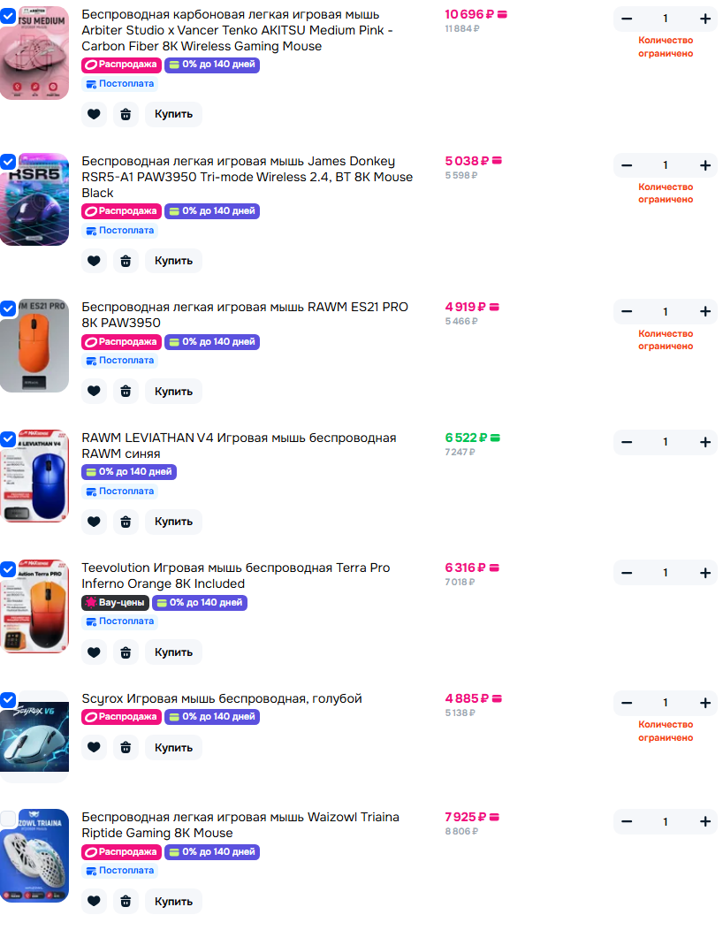Open James Donkey RSR5 product thumbnail
The image size is (723, 930).
pyautogui.click(x=34, y=199)
